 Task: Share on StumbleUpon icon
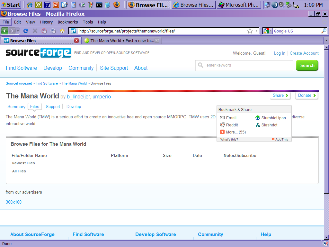258,118
